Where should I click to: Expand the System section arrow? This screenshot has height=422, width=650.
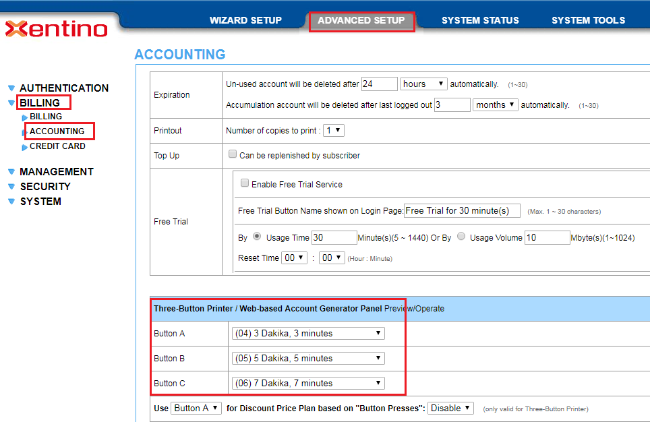pos(11,202)
